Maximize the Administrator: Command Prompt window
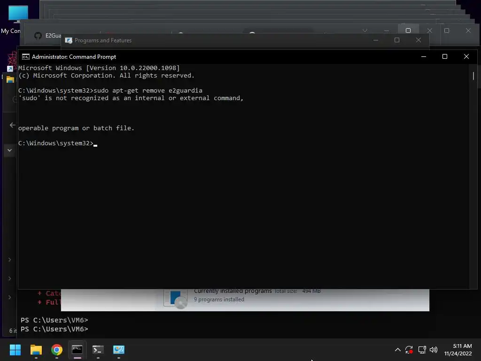The height and width of the screenshot is (361, 481). coord(445,56)
